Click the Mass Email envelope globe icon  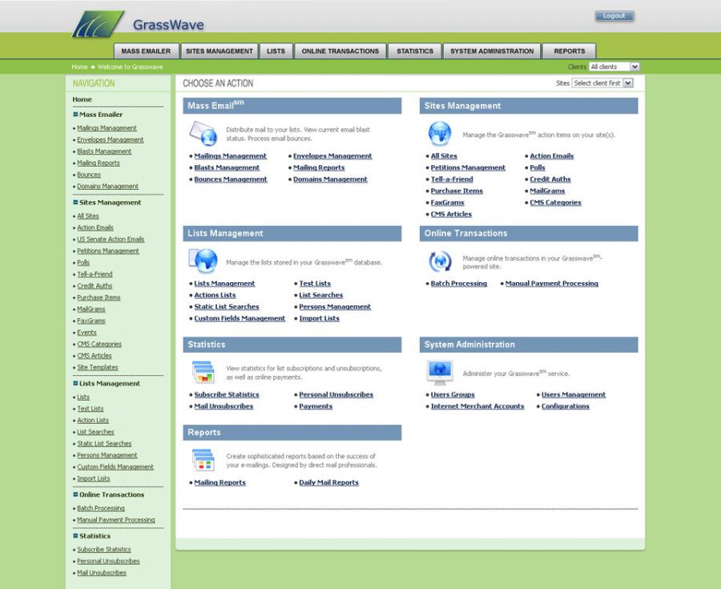(x=203, y=133)
